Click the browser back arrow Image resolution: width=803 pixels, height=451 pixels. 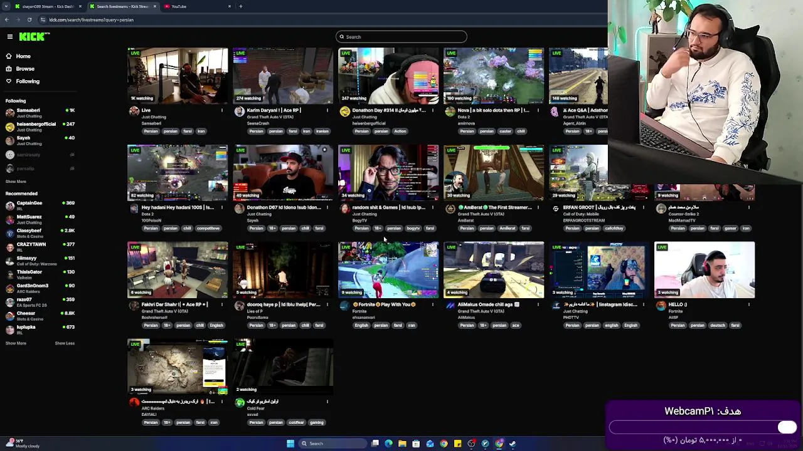tap(6, 19)
